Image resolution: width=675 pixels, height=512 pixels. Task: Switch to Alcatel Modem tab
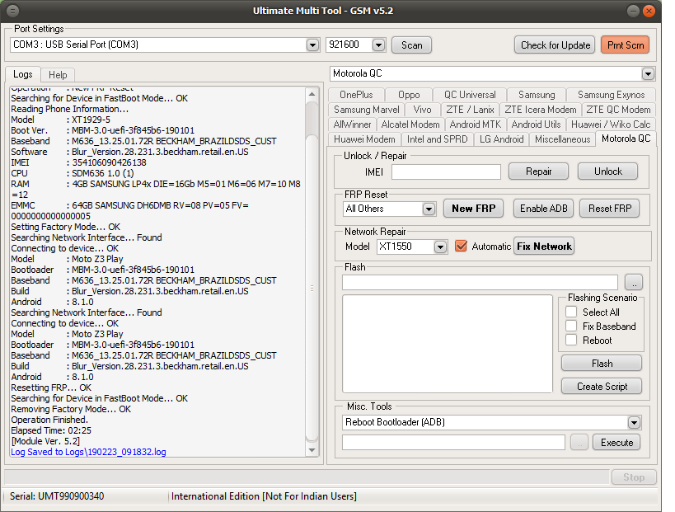pyautogui.click(x=410, y=124)
